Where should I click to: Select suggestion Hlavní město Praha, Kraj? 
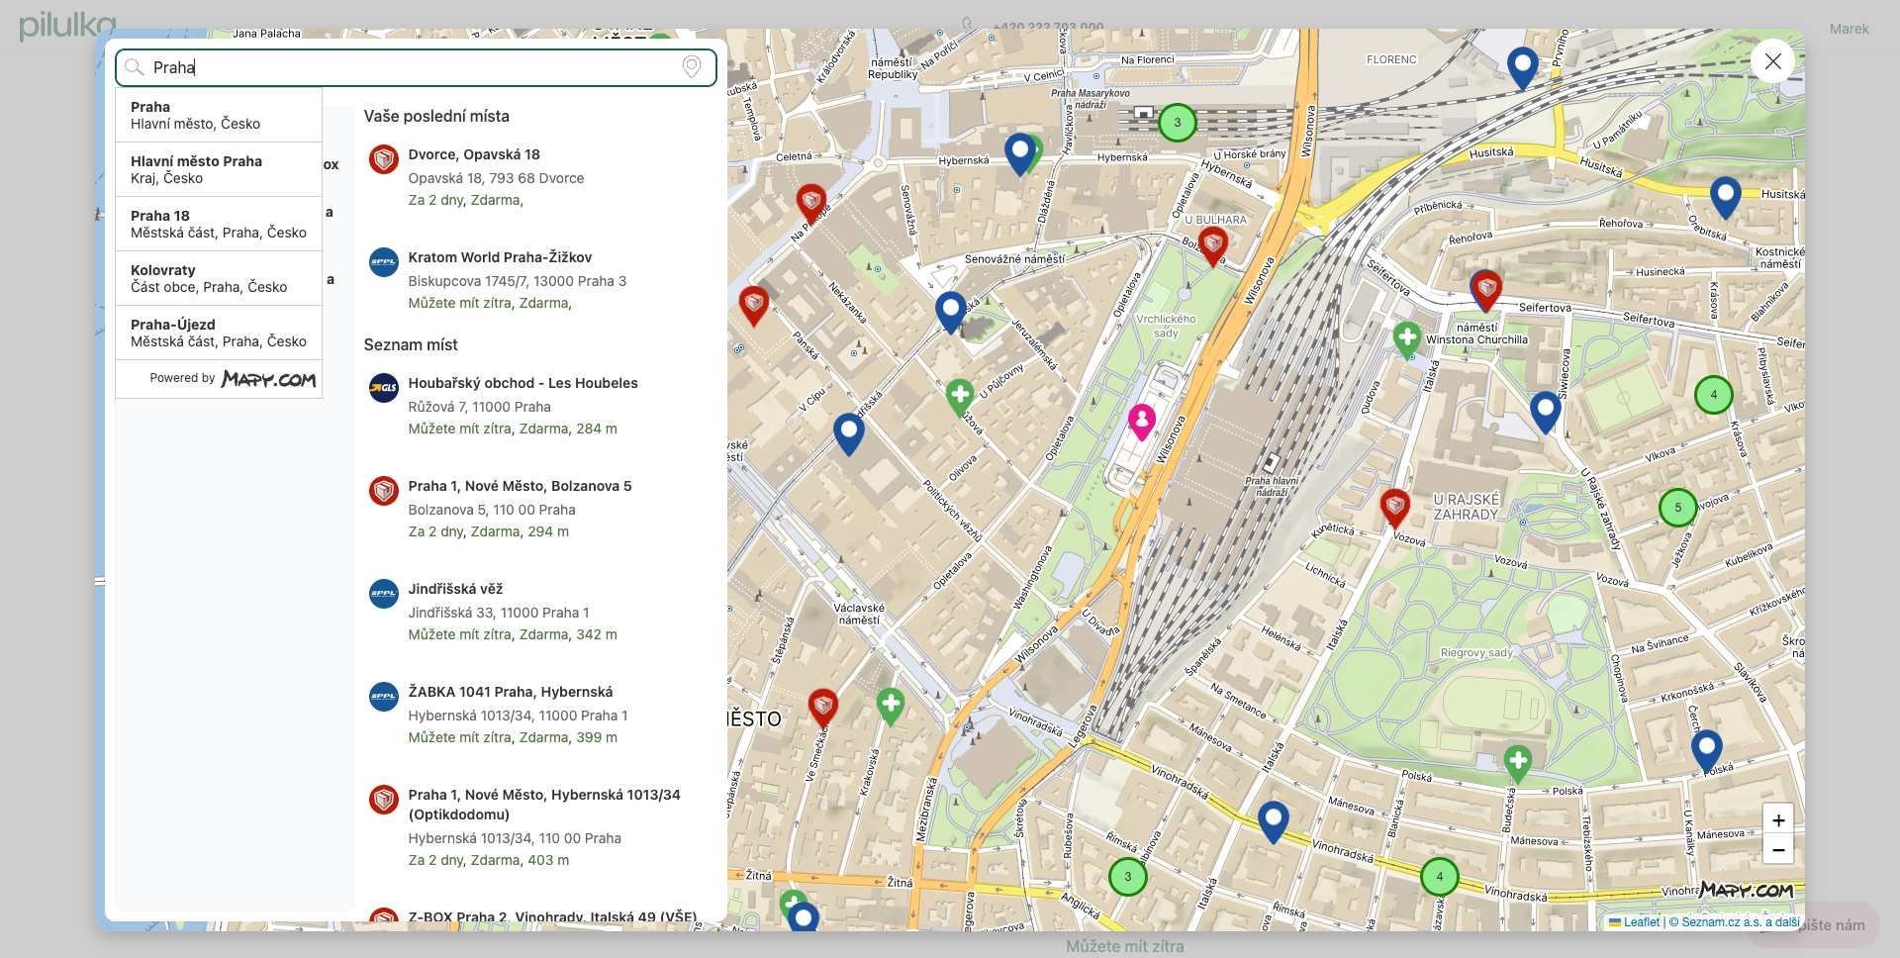[219, 169]
